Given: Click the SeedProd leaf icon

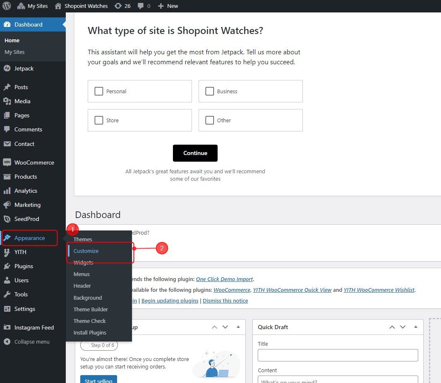Looking at the screenshot, I should (x=7, y=219).
